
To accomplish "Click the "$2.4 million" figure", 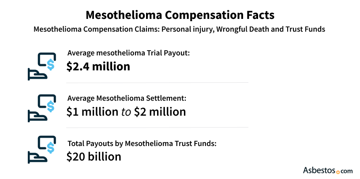I will pos(98,66).
